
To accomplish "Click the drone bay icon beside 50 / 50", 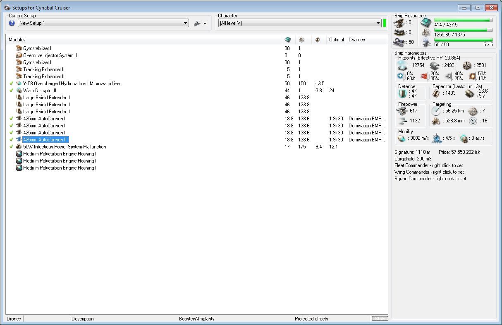I will point(426,42).
